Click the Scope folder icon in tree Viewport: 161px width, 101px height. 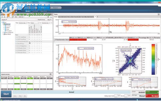pos(5,29)
